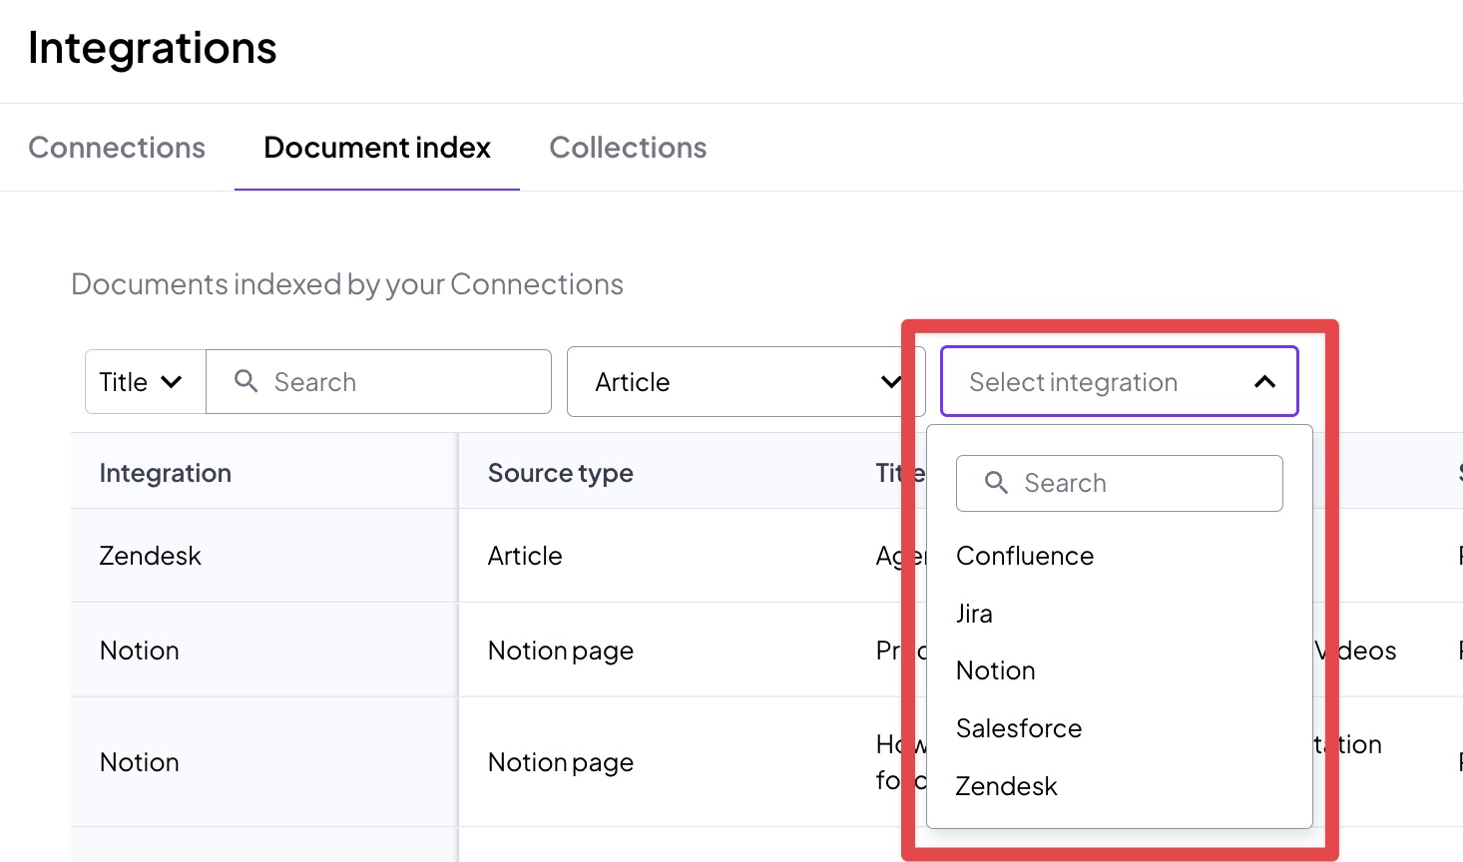Click 'Documents indexed by your Connections' text
Image resolution: width=1463 pixels, height=862 pixels.
(x=347, y=284)
